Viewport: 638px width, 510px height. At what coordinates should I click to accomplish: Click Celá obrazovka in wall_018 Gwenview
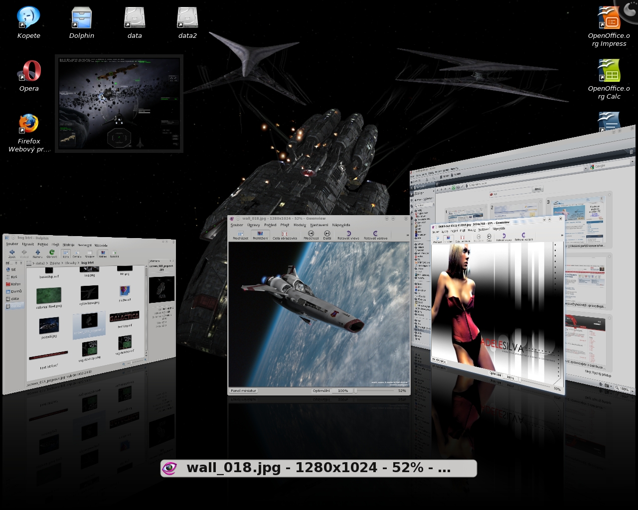[x=285, y=235]
